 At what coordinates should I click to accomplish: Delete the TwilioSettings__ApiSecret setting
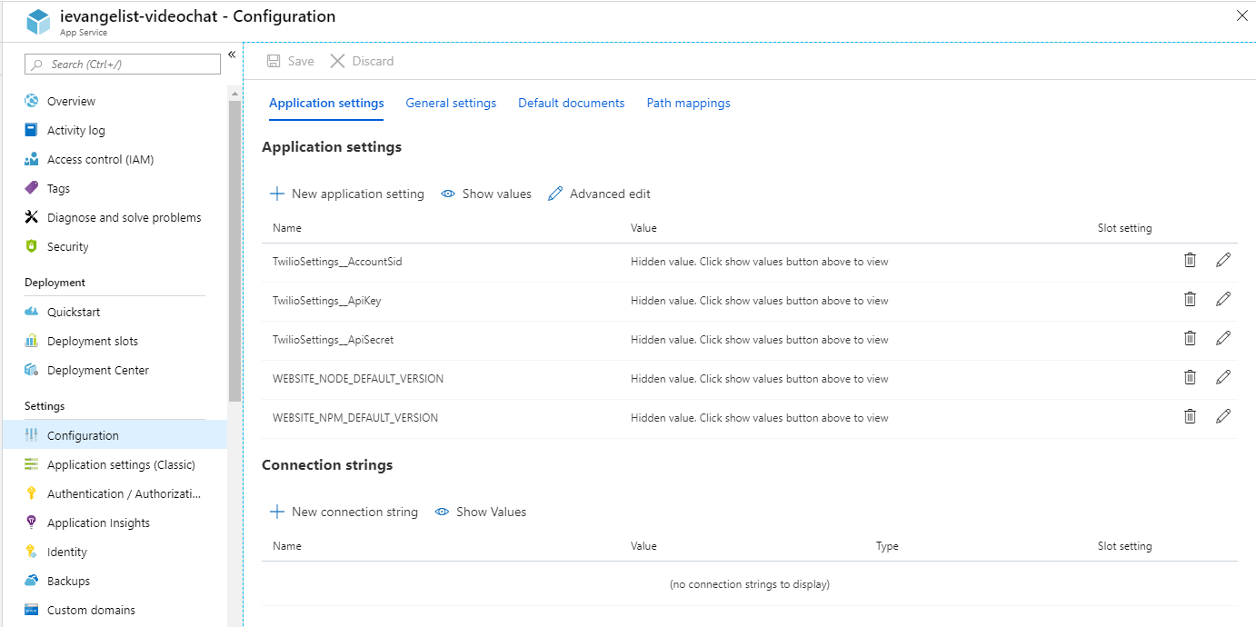point(1190,338)
